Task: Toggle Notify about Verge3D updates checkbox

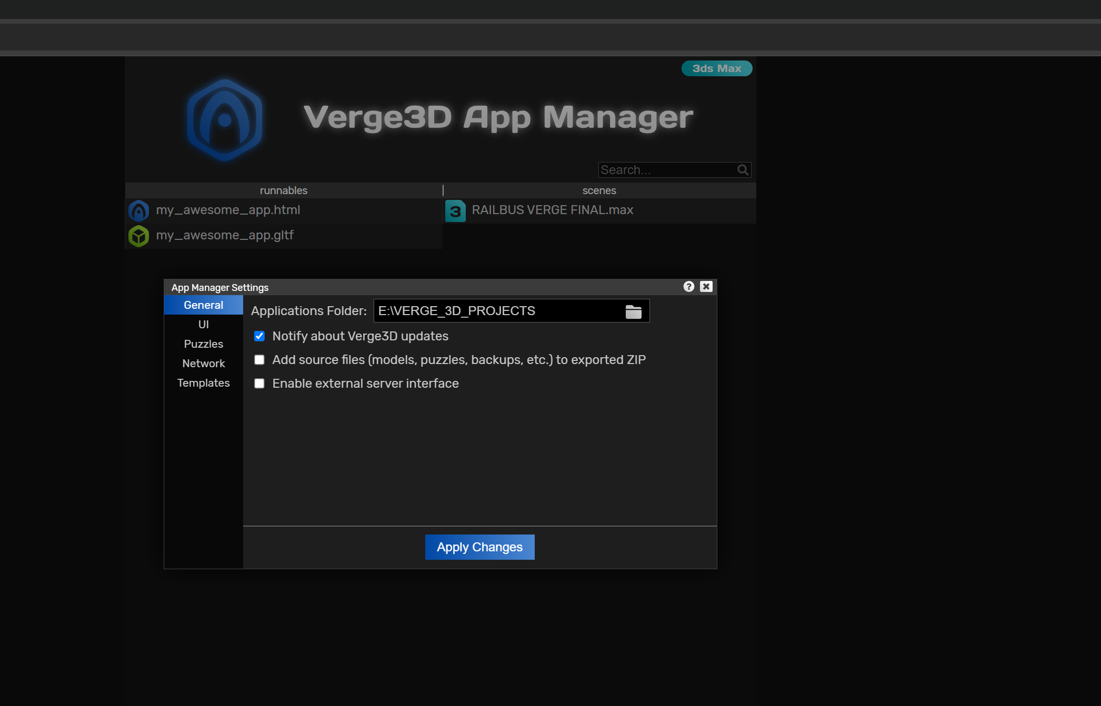Action: tap(259, 336)
